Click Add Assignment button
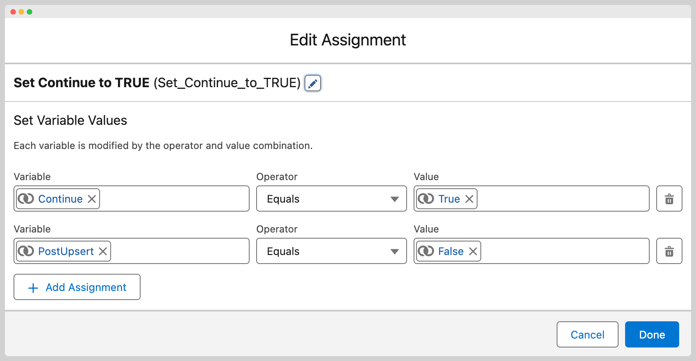The image size is (696, 361). click(77, 287)
